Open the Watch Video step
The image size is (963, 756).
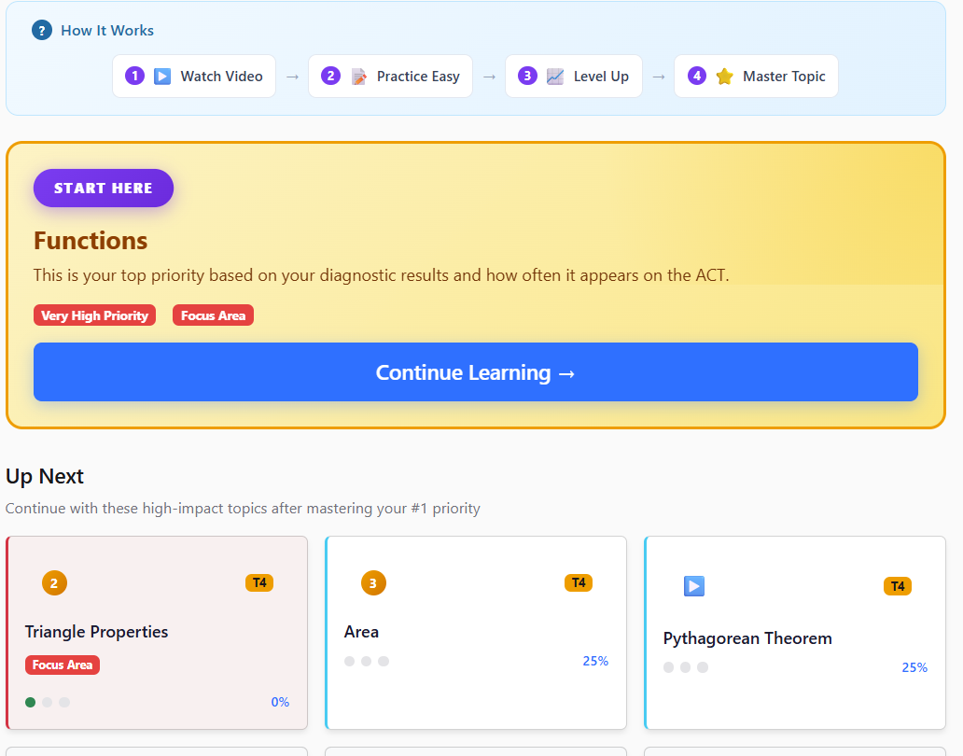(x=194, y=77)
